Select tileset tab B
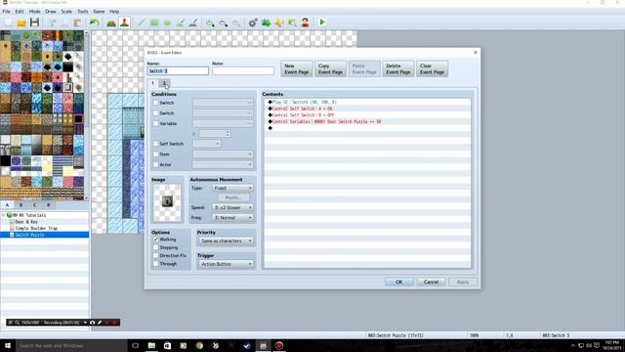Screen dimensions: 625x352 point(21,204)
